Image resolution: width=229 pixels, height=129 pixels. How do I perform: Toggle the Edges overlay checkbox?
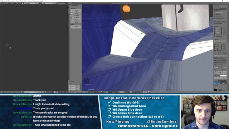tap(215, 30)
